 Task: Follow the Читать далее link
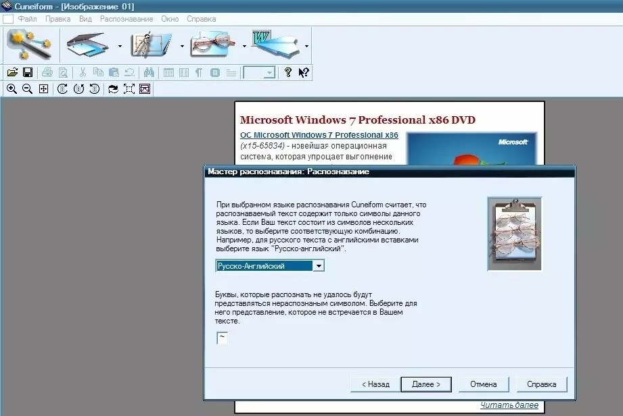(x=509, y=405)
